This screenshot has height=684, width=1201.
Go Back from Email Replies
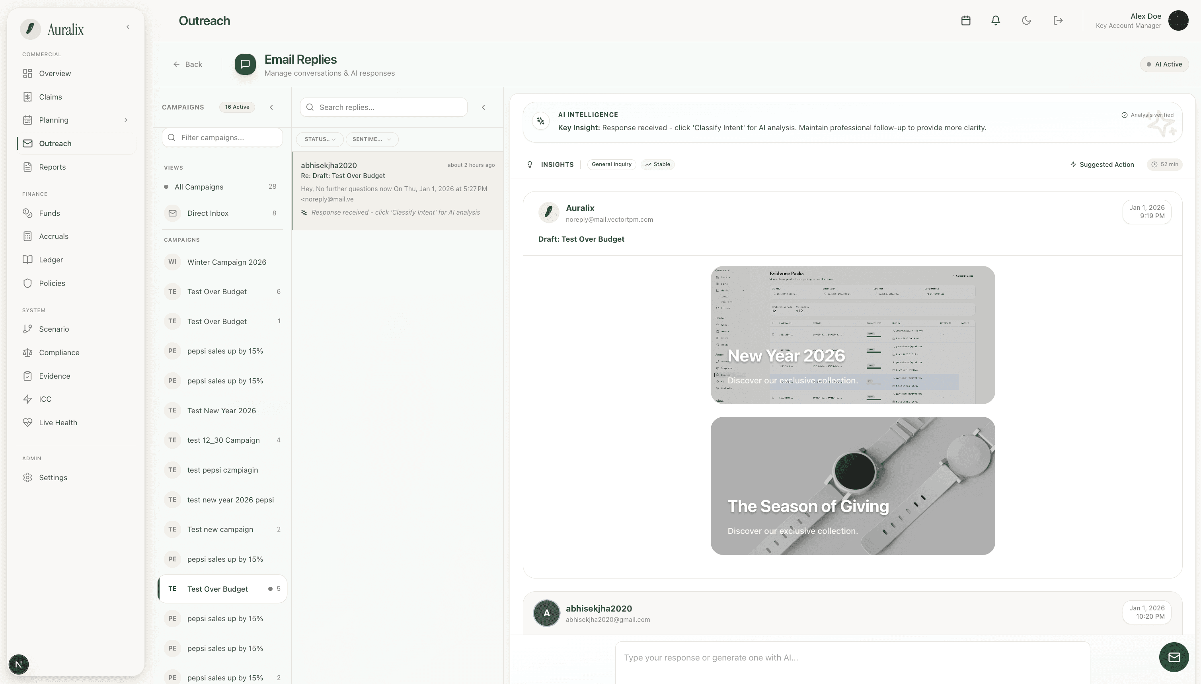(188, 64)
